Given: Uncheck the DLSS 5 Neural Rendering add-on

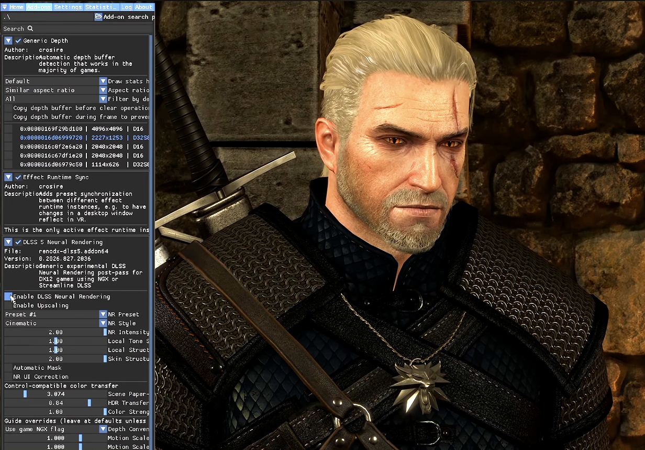Looking at the screenshot, I should [x=18, y=242].
